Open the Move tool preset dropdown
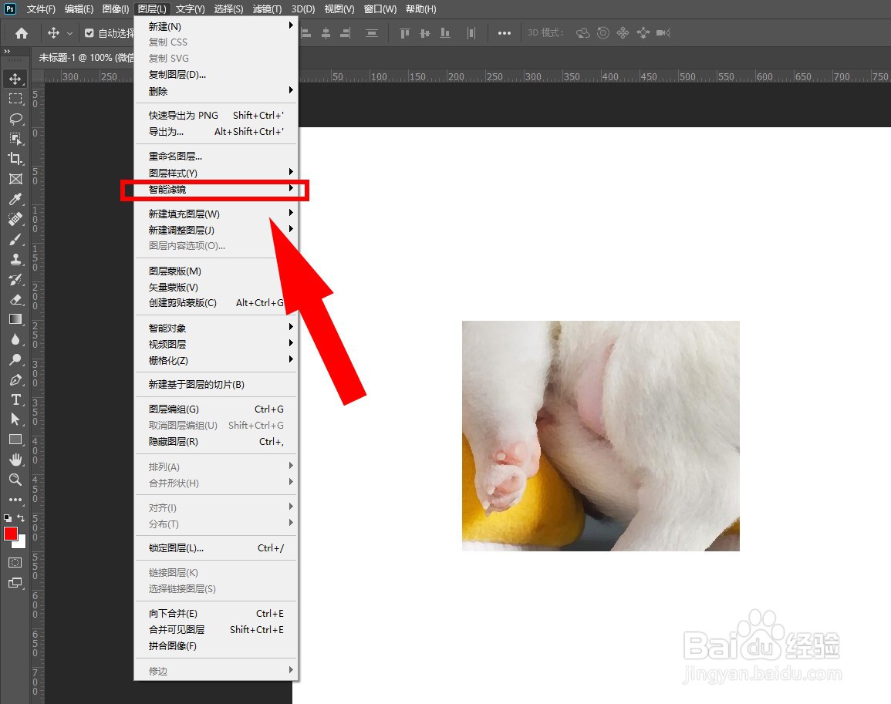 (x=69, y=33)
